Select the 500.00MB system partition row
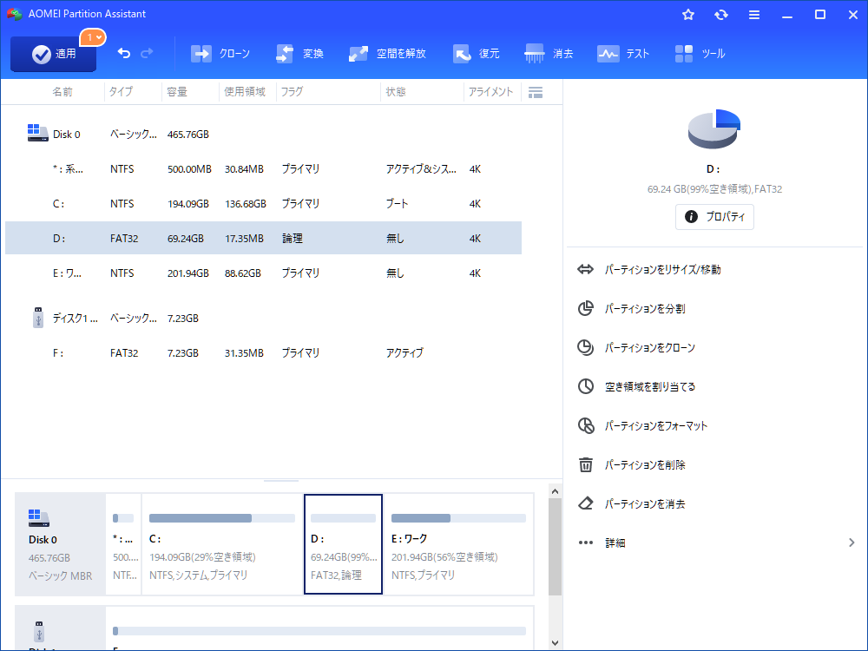Image resolution: width=868 pixels, height=651 pixels. click(264, 169)
